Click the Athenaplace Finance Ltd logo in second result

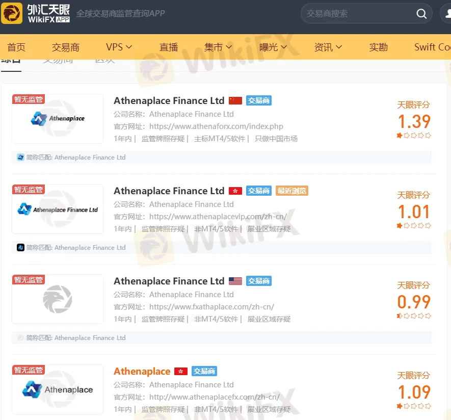pyautogui.click(x=58, y=209)
